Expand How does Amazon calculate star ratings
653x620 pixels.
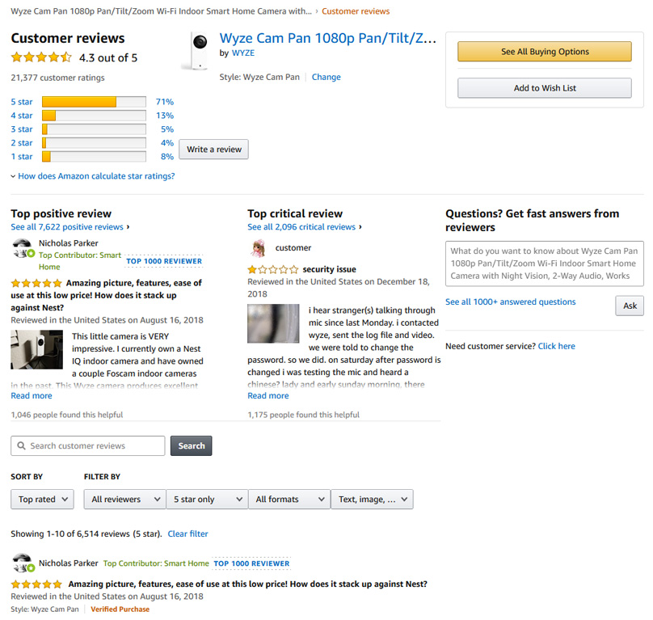pos(93,176)
